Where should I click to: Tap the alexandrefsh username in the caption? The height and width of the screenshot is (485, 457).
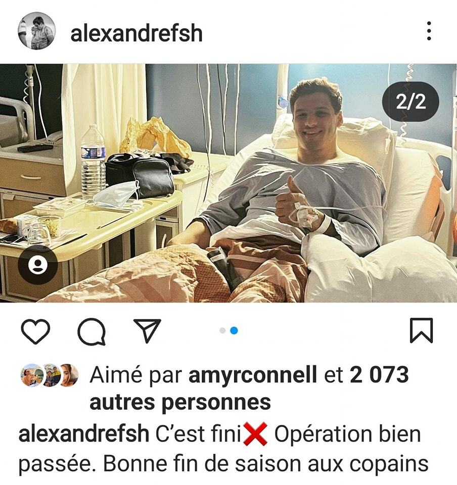(x=84, y=433)
